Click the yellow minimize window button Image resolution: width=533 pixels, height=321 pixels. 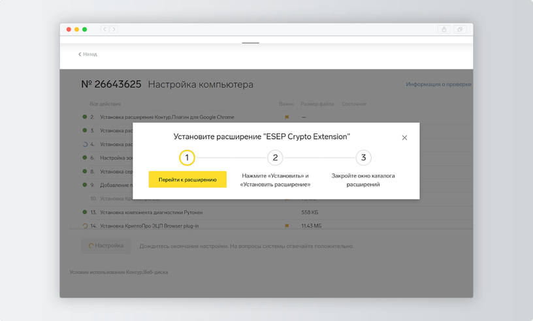point(77,29)
